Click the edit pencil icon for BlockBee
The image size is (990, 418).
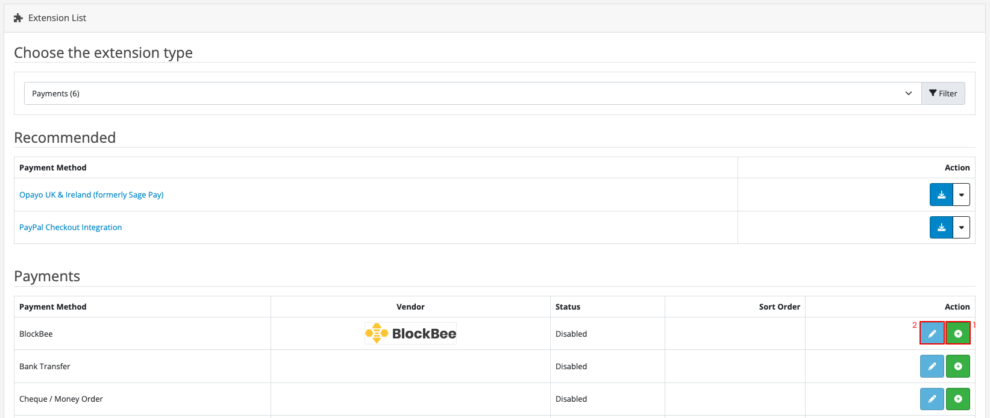[x=932, y=333]
